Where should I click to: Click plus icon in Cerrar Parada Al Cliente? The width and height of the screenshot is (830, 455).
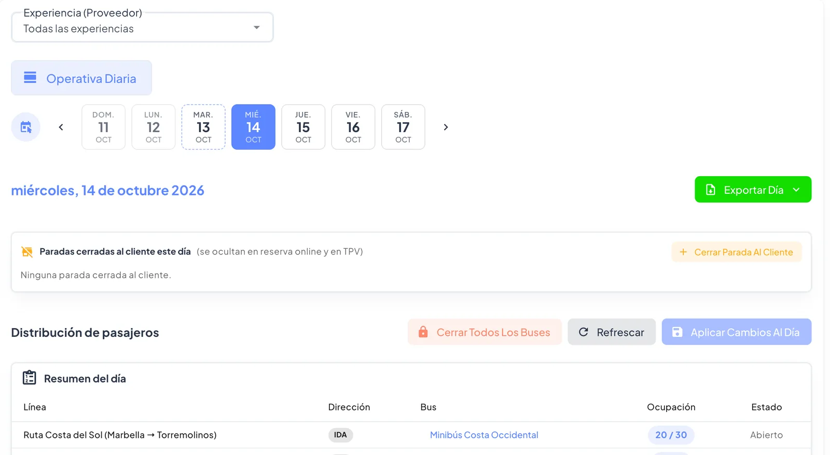coord(683,252)
